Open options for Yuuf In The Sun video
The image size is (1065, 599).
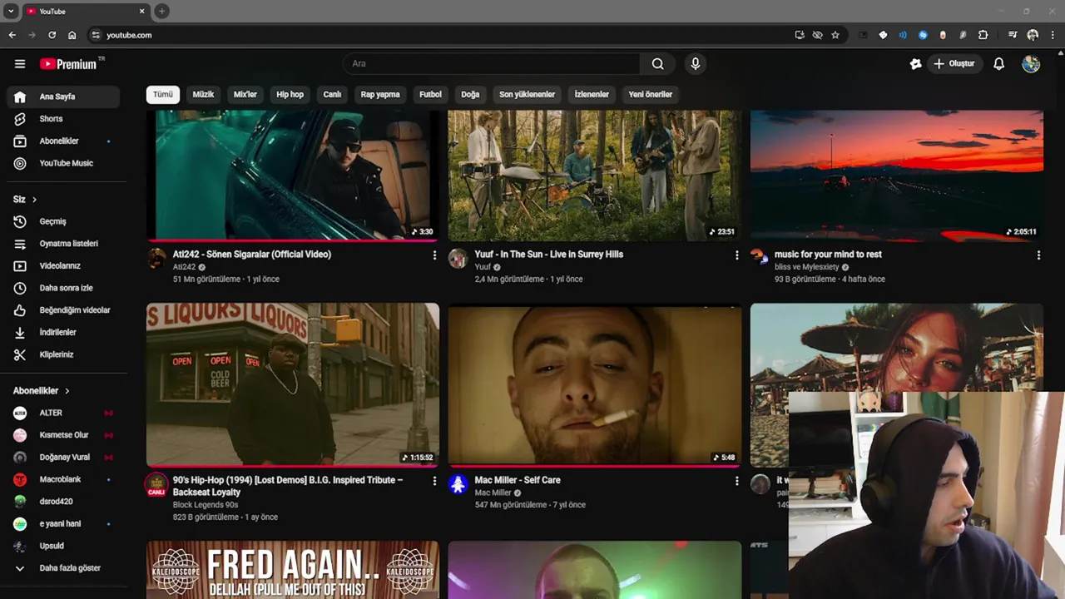736,255
